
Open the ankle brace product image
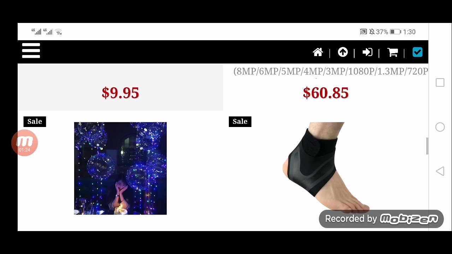(x=326, y=168)
